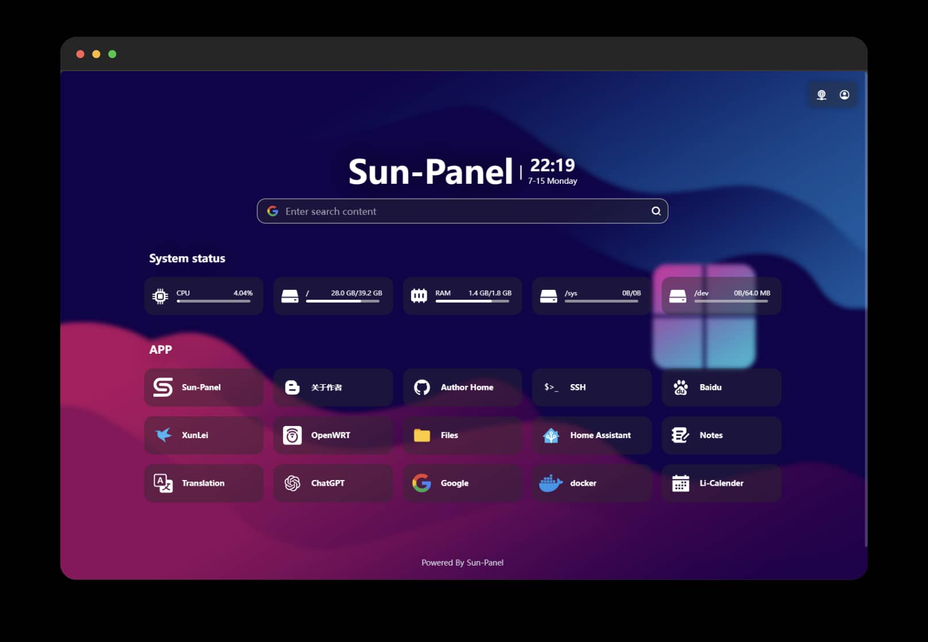The width and height of the screenshot is (928, 642).
Task: Click the RAM usage progress bar
Action: pyautogui.click(x=473, y=301)
